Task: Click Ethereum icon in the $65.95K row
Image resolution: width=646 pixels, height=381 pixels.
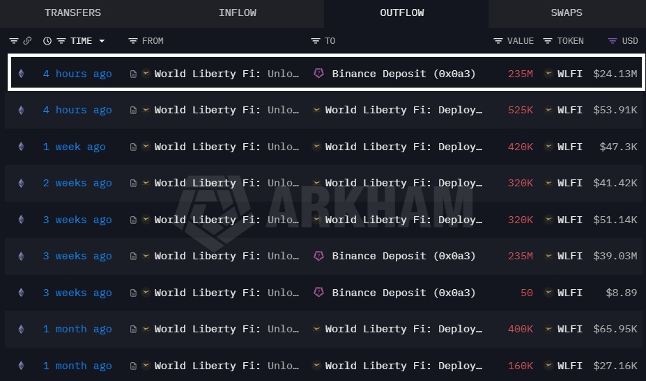Action: [x=21, y=330]
